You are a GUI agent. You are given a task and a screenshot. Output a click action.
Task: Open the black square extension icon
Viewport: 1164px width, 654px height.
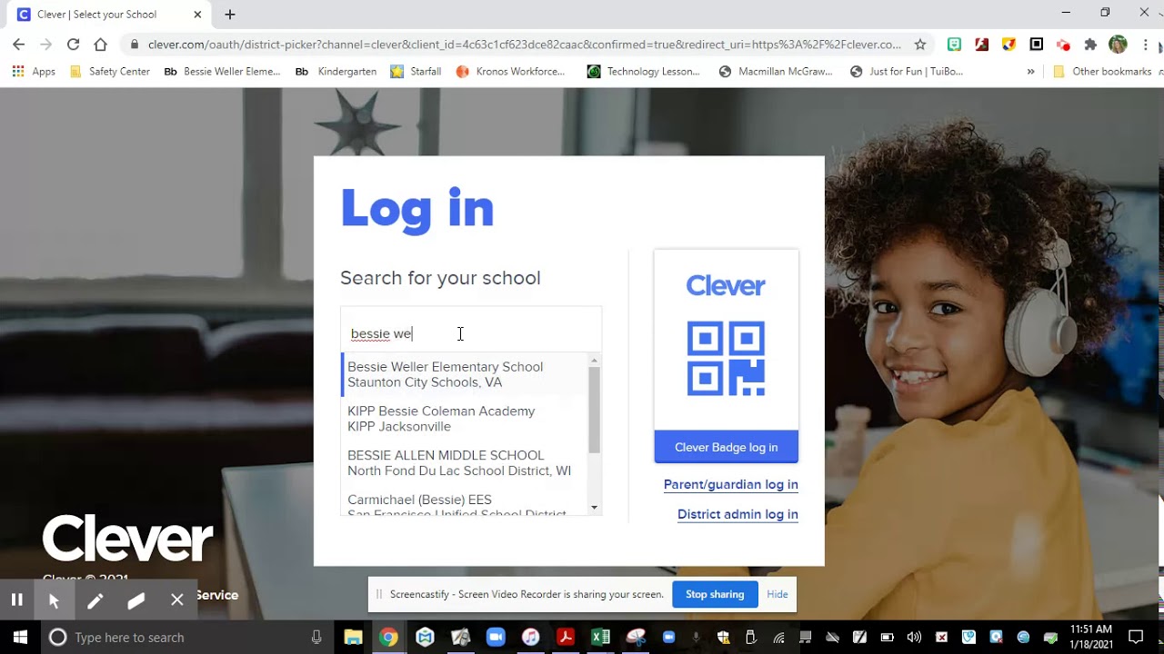[x=1036, y=44]
